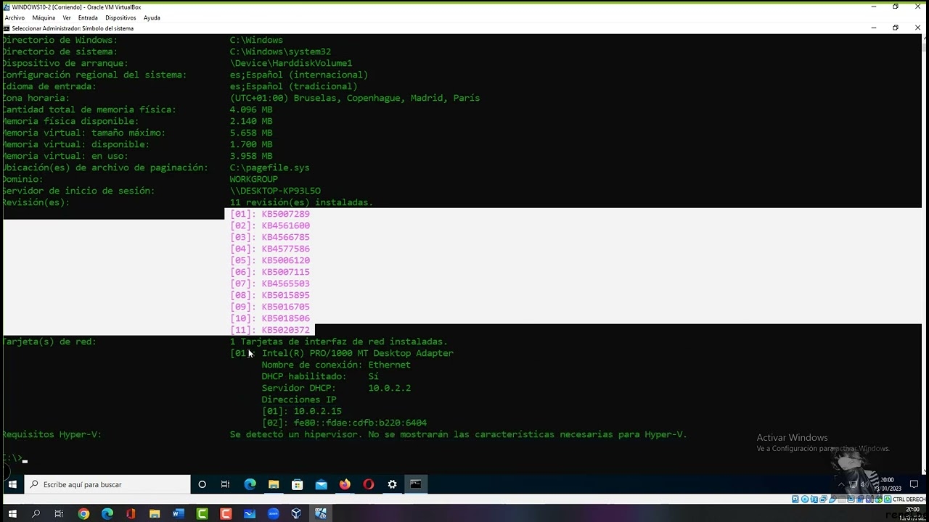Launch Word from the host taskbar
The height and width of the screenshot is (522, 929).
(179, 514)
